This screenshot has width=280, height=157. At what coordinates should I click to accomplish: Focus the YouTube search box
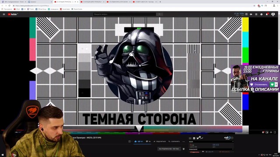124,14
